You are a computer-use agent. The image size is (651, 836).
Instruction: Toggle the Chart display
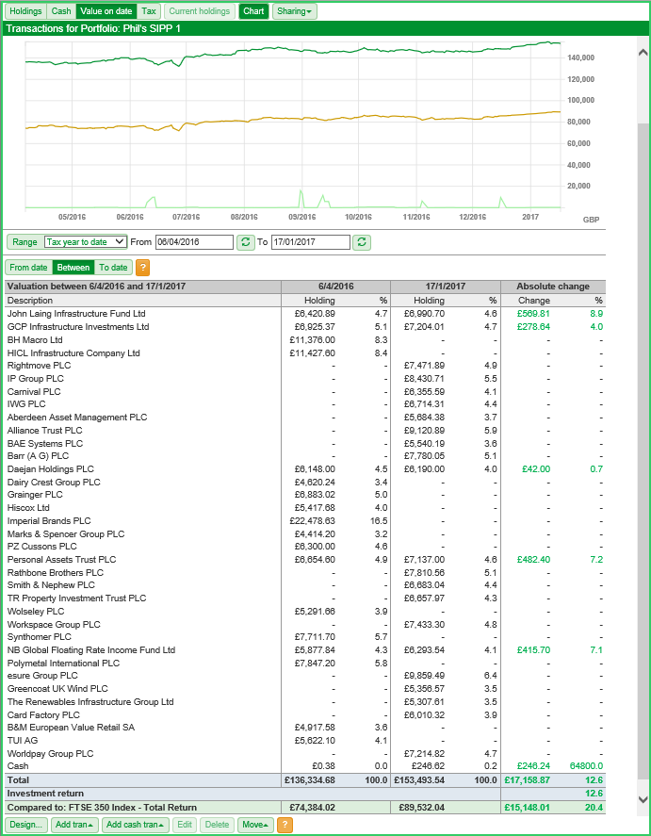[x=253, y=11]
